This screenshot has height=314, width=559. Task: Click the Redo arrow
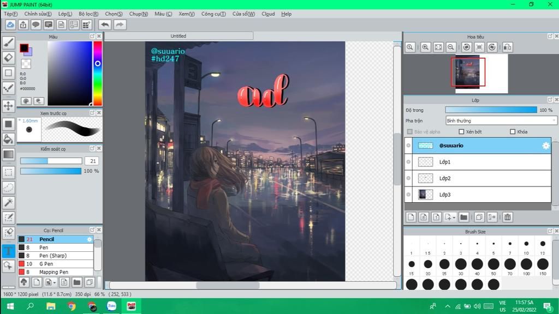pos(120,25)
